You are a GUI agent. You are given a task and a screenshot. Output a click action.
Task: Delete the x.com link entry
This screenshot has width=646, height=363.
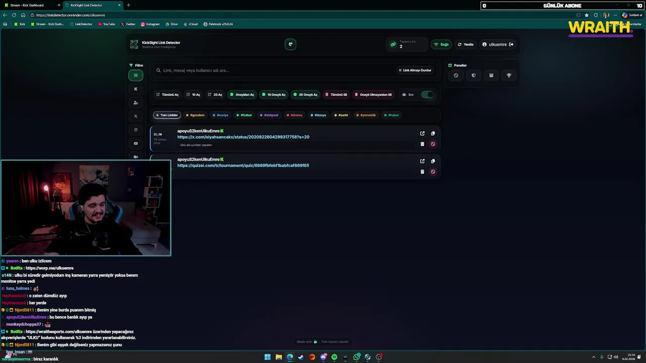click(x=422, y=144)
